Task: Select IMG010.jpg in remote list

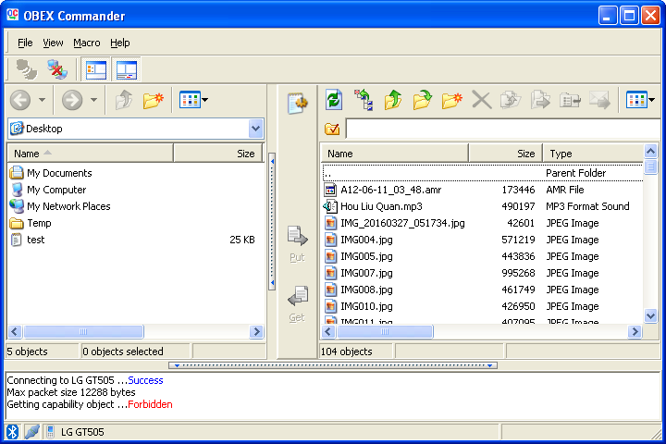Action: coord(483,306)
